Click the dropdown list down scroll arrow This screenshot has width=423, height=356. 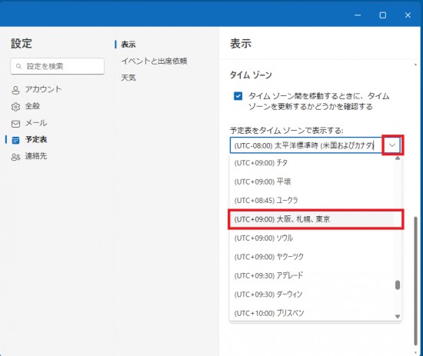pos(398,316)
